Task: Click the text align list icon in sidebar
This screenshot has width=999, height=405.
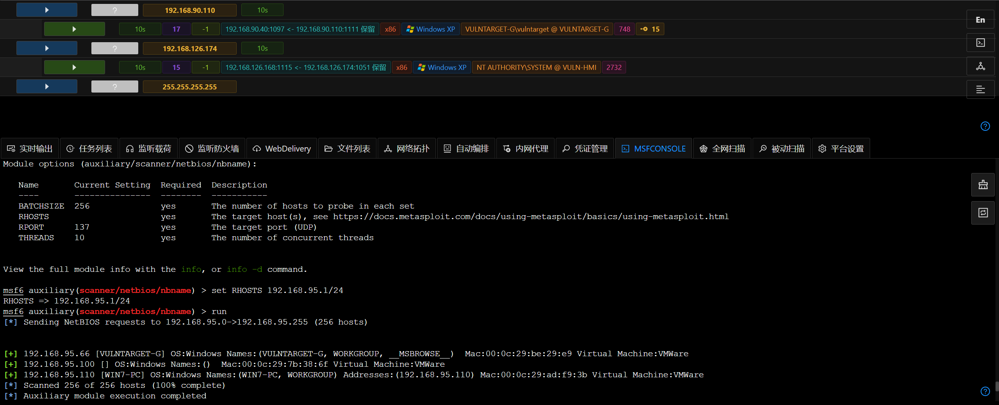Action: click(x=980, y=89)
